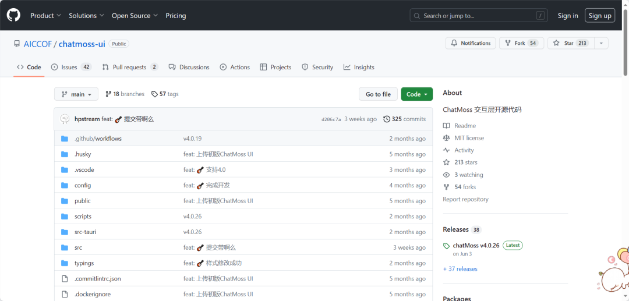This screenshot has height=301, width=629.
Task: View the 54 forks link
Action: pyautogui.click(x=460, y=187)
